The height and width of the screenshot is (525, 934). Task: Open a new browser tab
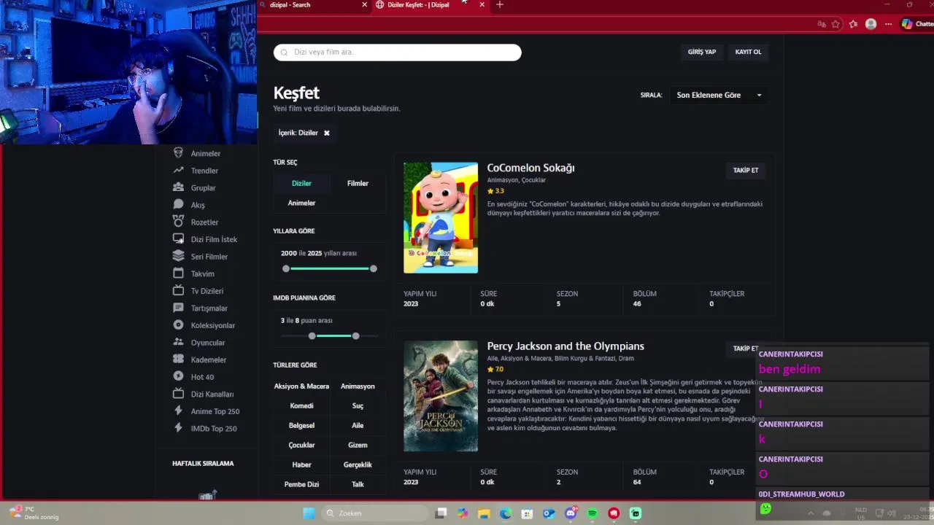[x=500, y=4]
